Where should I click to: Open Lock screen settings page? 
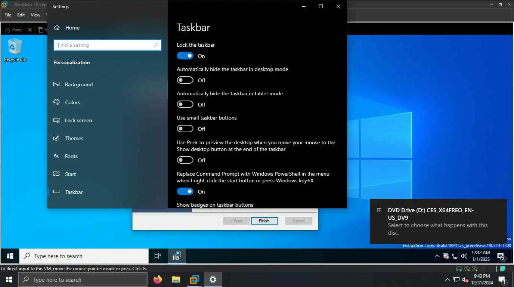[x=72, y=120]
